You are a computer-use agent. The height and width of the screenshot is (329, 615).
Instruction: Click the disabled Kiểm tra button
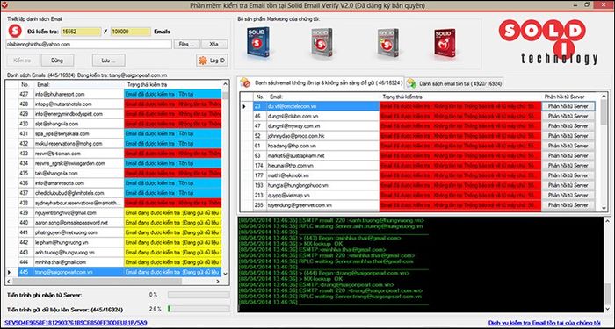point(22,61)
